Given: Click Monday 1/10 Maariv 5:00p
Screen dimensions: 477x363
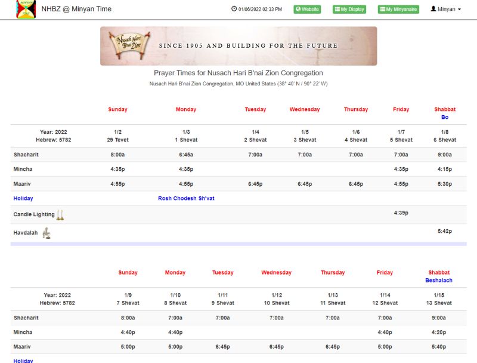Looking at the screenshot, I should 175,346.
